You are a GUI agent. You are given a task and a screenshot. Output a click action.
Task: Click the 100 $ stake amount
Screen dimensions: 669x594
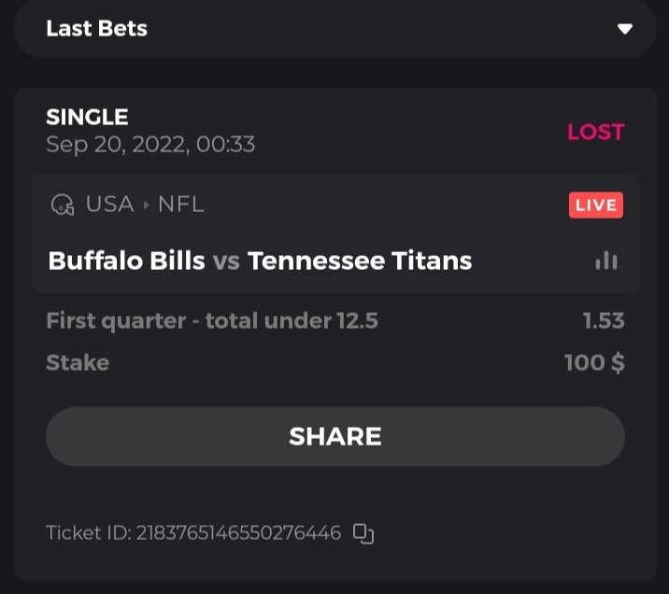point(594,362)
